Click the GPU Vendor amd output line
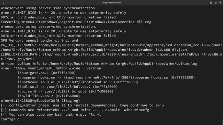 (39, 40)
